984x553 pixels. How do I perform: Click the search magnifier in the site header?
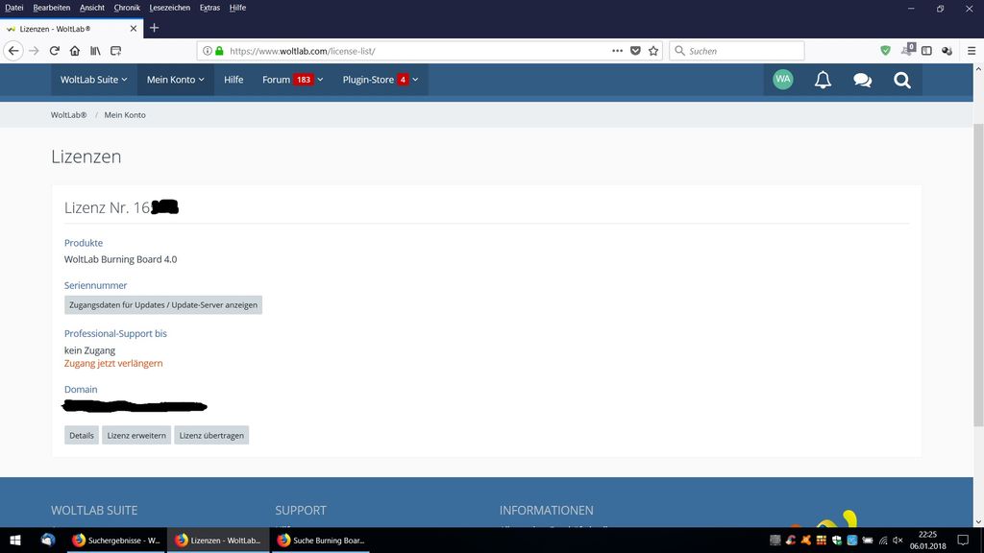coord(901,80)
